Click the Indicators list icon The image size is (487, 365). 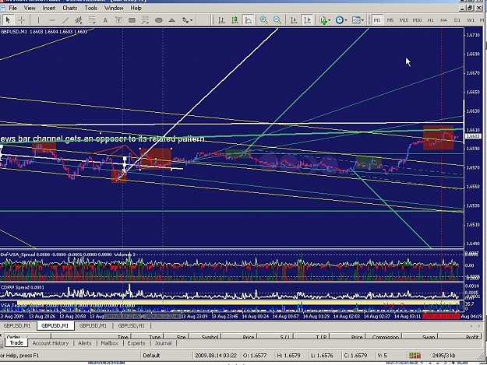click(323, 20)
